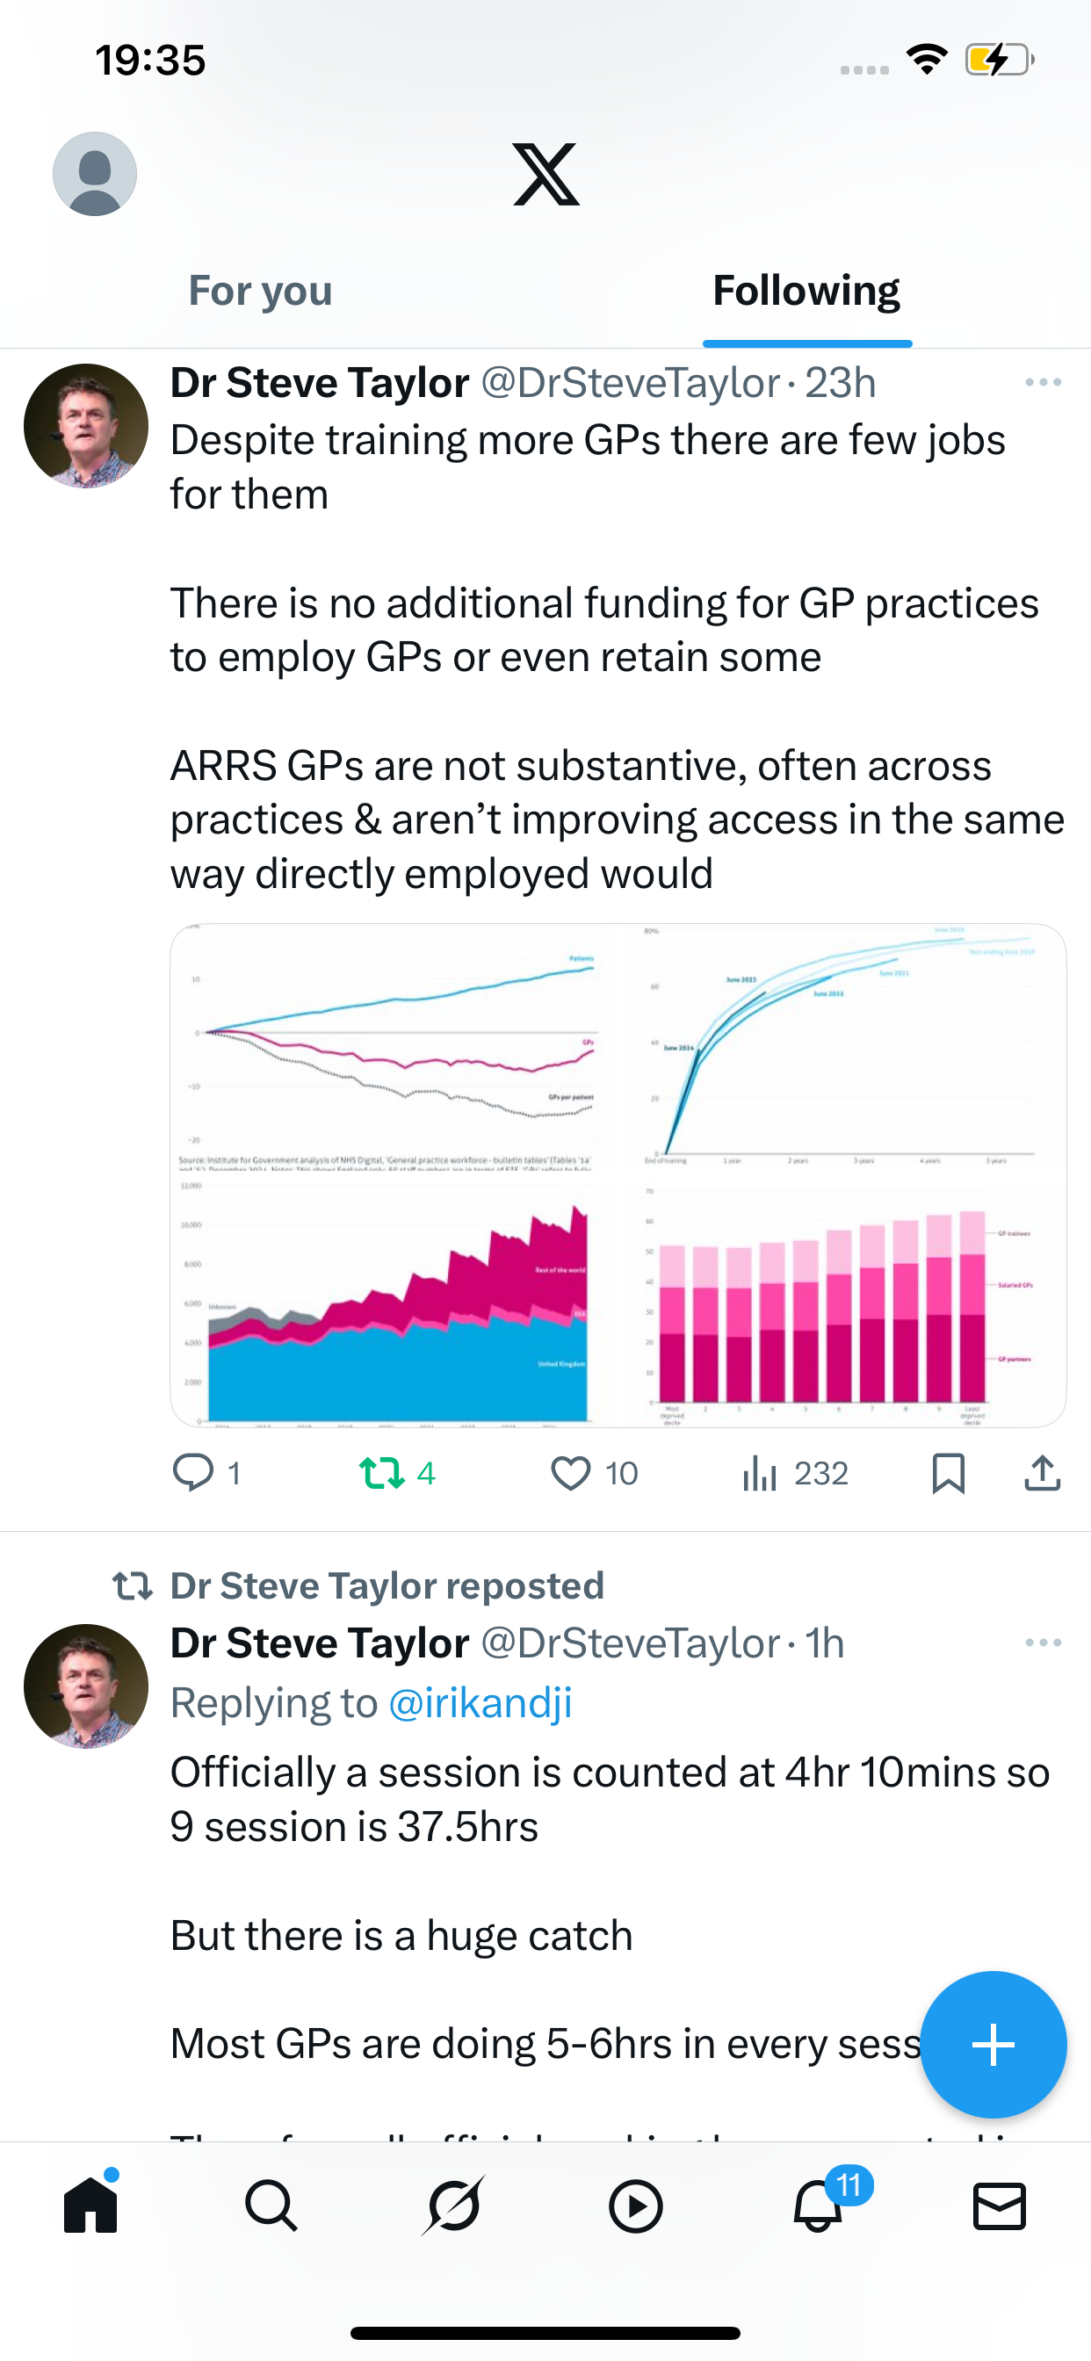Viewport: 1091px width, 2361px height.
Task: Compose a new post with plus button
Action: (x=993, y=2044)
